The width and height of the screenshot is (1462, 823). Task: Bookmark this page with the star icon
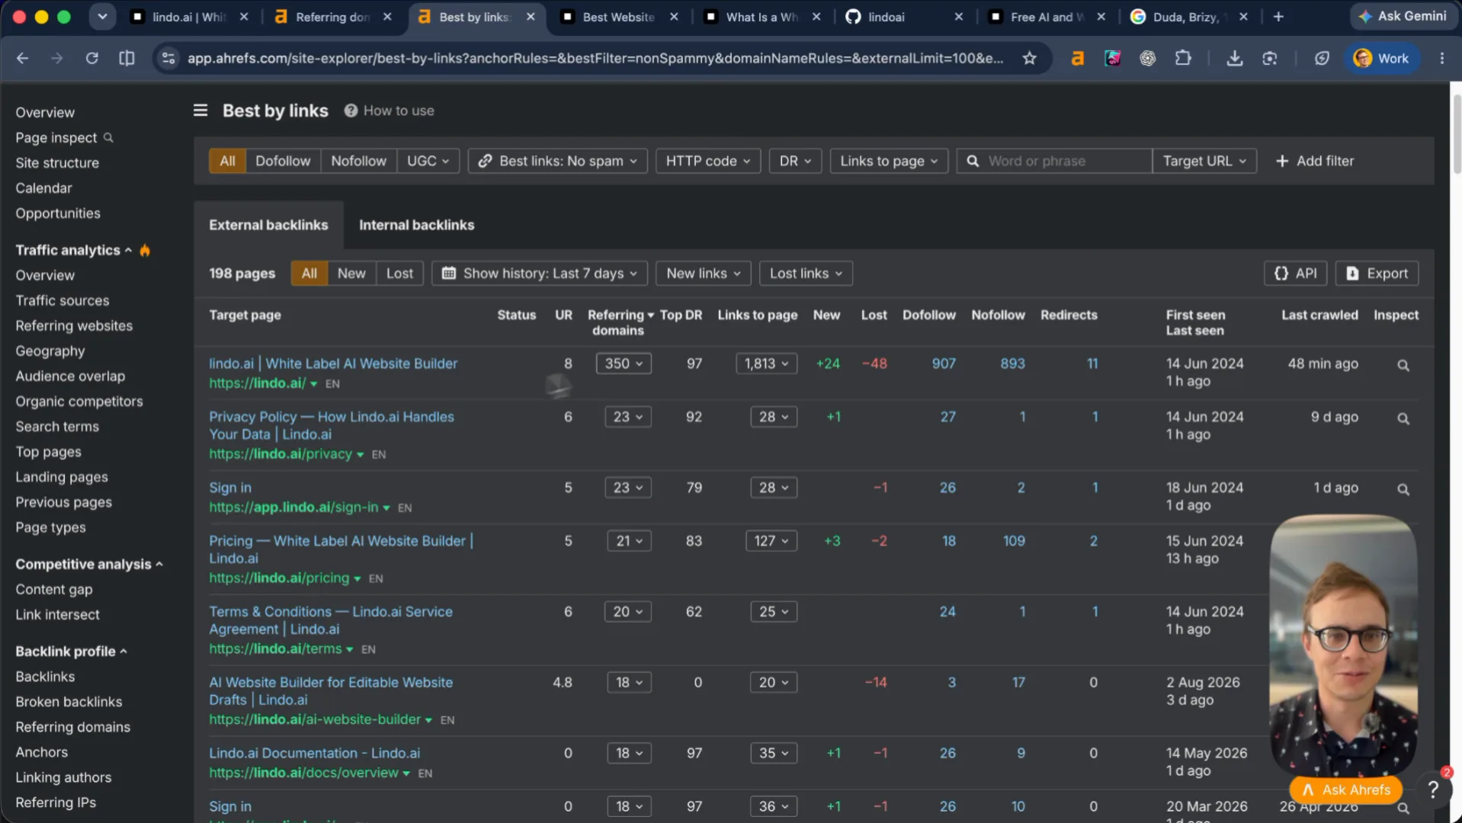click(1030, 58)
